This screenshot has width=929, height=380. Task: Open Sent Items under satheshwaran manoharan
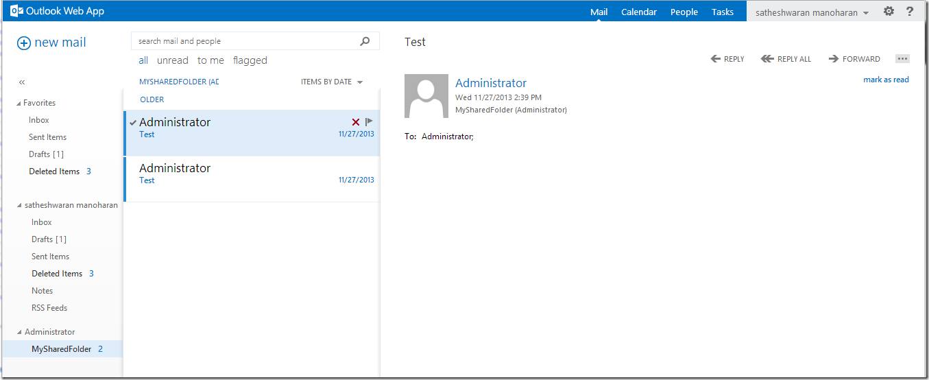click(x=50, y=257)
